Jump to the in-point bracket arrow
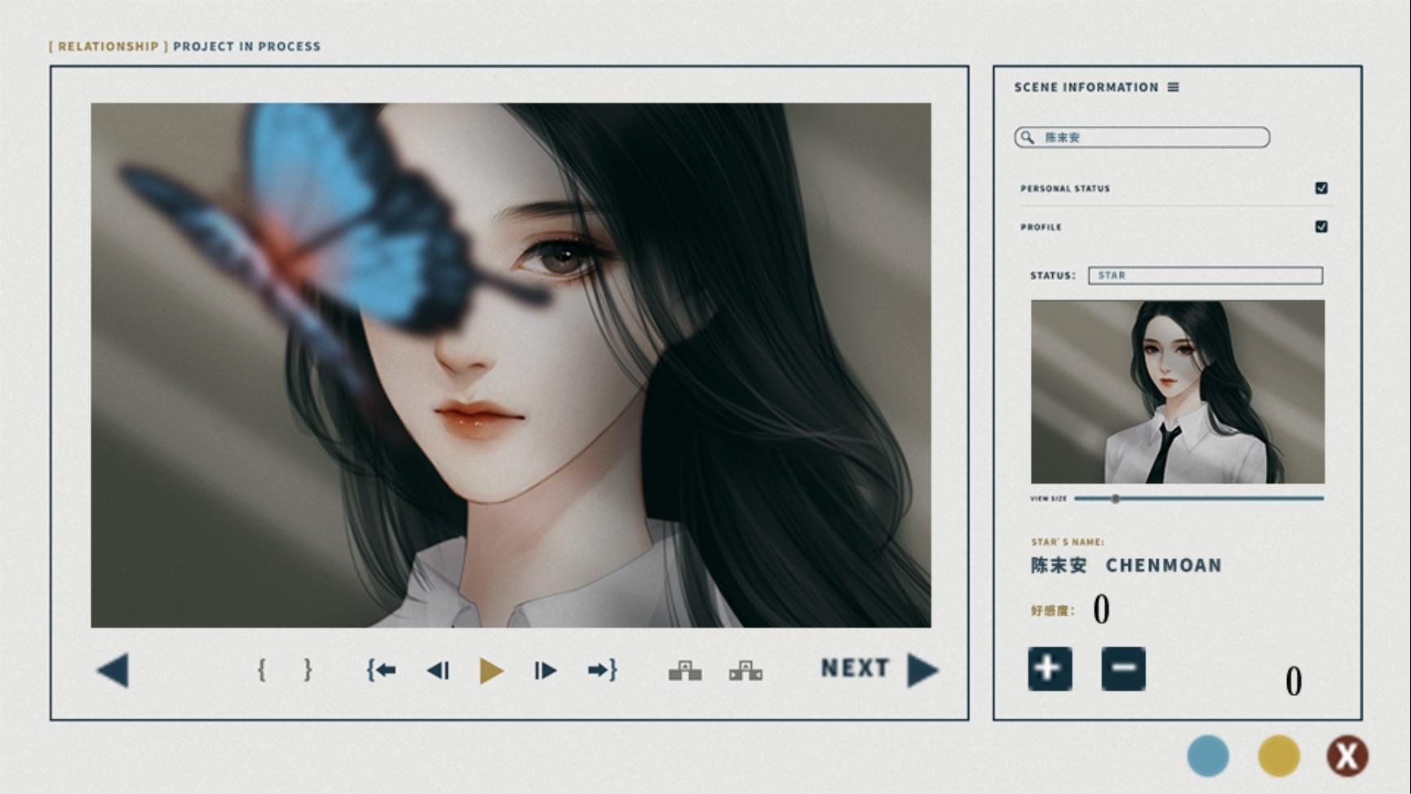Screen dimensions: 1411x794 [x=381, y=671]
